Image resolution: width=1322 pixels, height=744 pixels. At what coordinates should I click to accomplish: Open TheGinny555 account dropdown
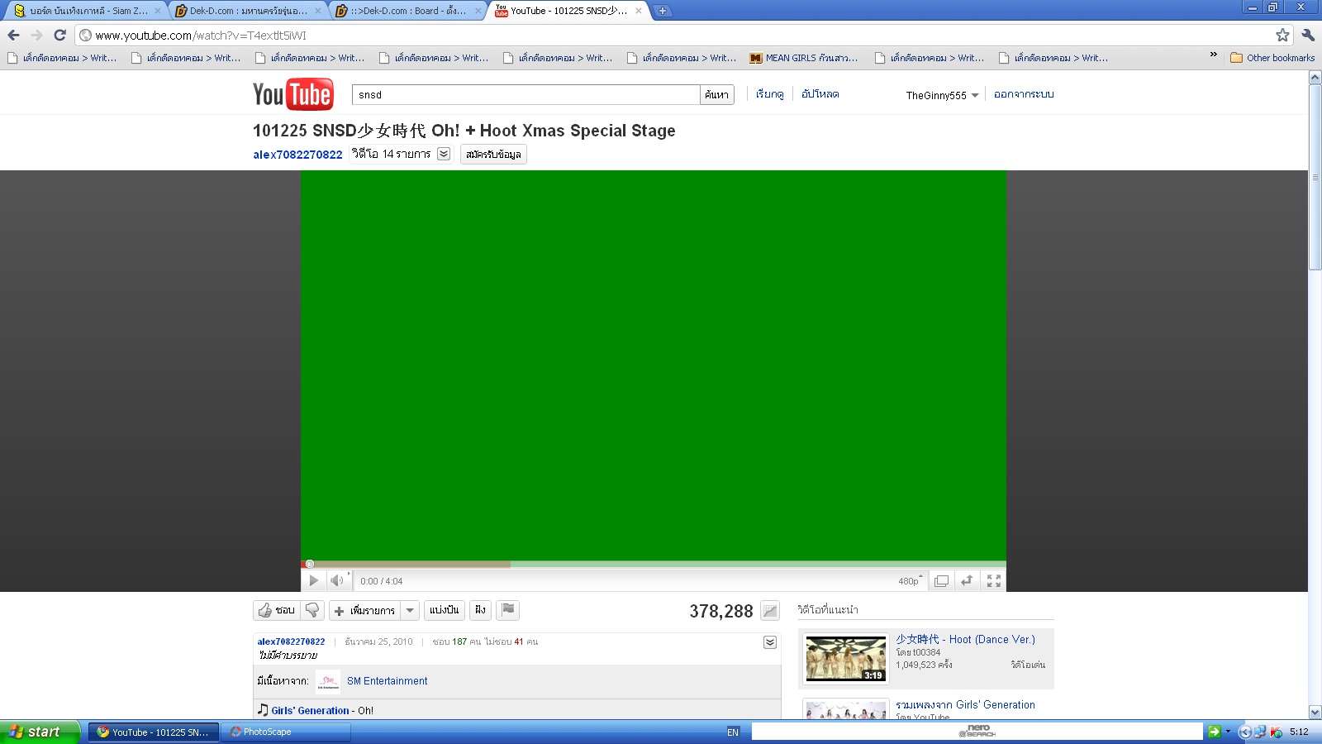point(943,95)
